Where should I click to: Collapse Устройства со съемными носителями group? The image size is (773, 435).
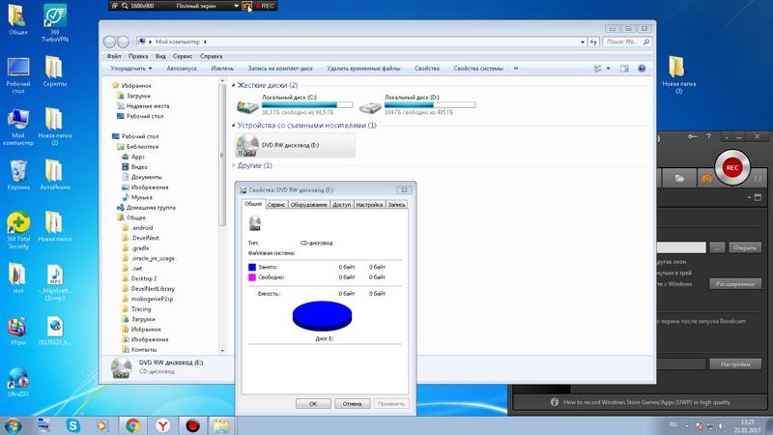click(234, 126)
